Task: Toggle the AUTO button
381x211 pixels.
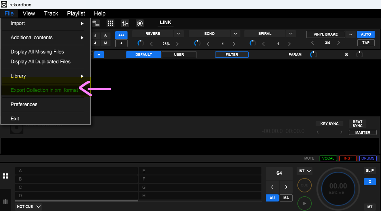Action: (366, 34)
